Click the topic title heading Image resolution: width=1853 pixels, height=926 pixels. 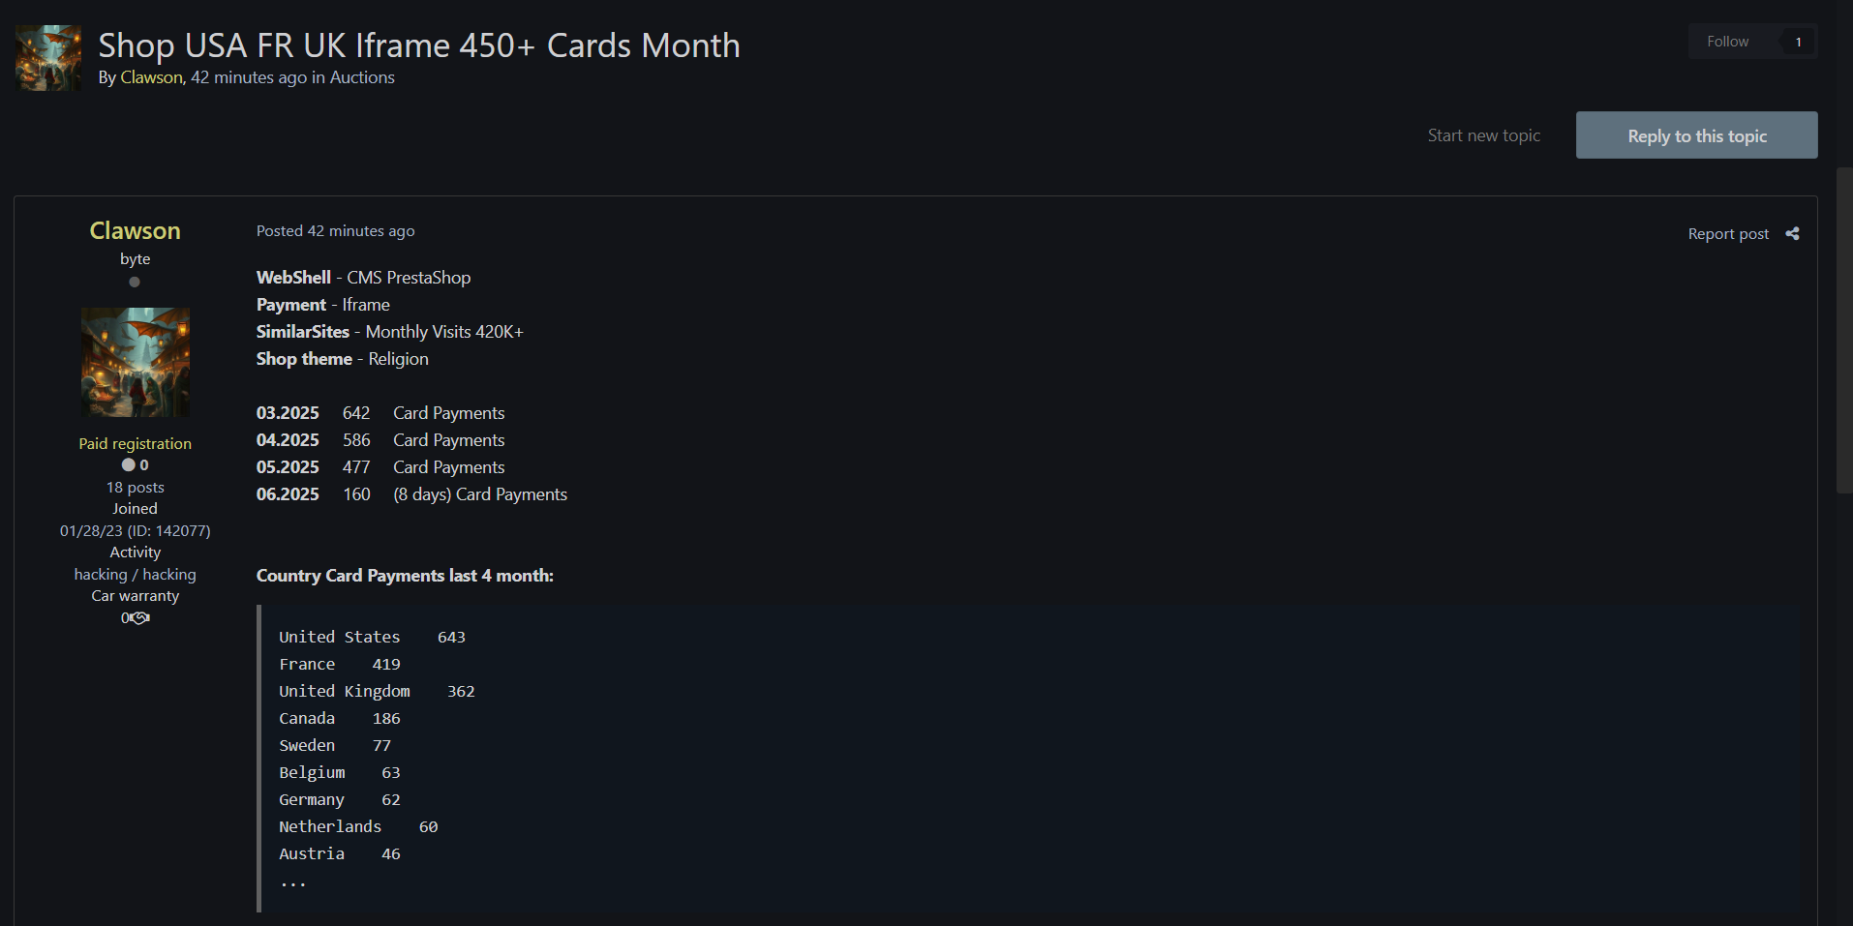pos(418,45)
